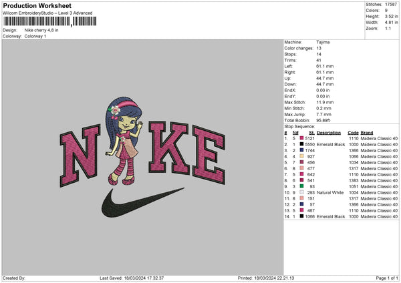
Task: Click the salmon swatch beside stitch count 477
Action: tap(302, 168)
